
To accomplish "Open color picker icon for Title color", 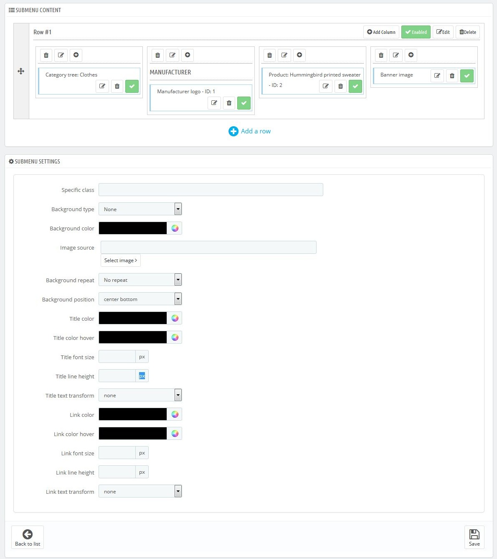I will coord(175,318).
